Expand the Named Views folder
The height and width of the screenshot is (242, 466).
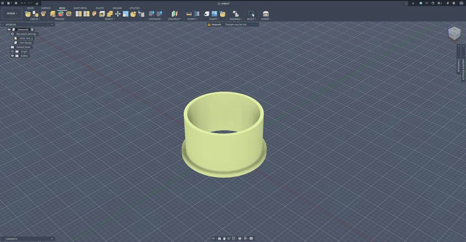[x=8, y=47]
